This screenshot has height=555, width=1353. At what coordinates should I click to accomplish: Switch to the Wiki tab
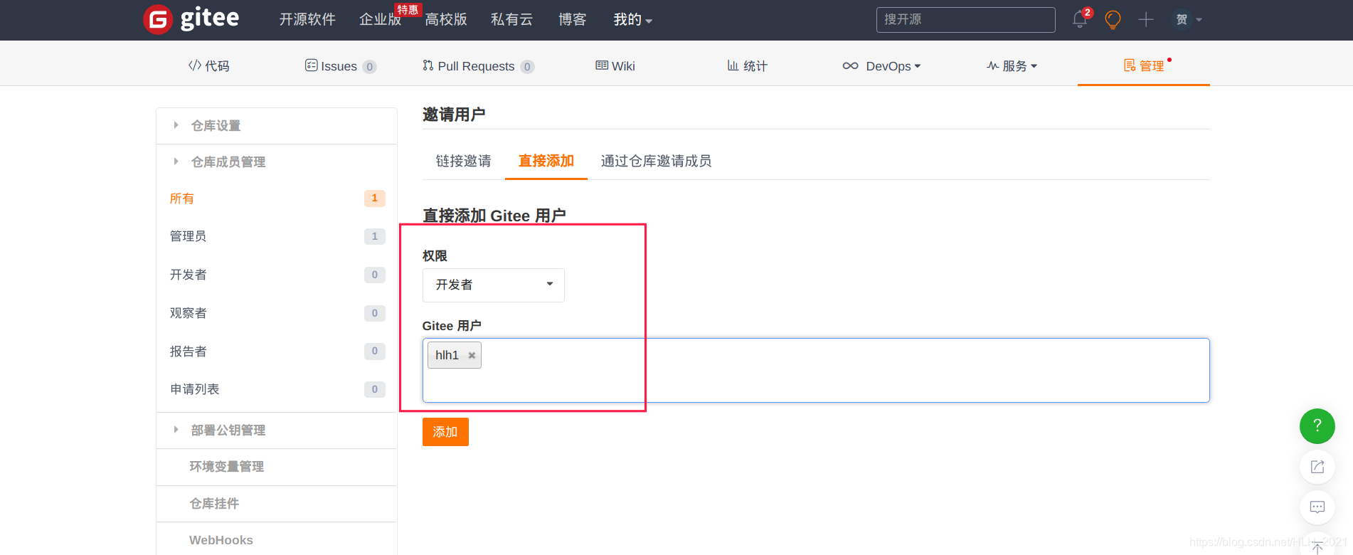(615, 66)
